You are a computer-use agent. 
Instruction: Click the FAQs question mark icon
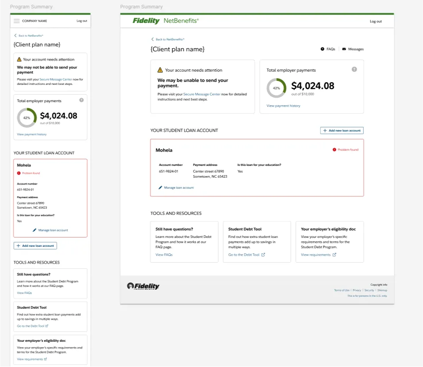click(323, 49)
